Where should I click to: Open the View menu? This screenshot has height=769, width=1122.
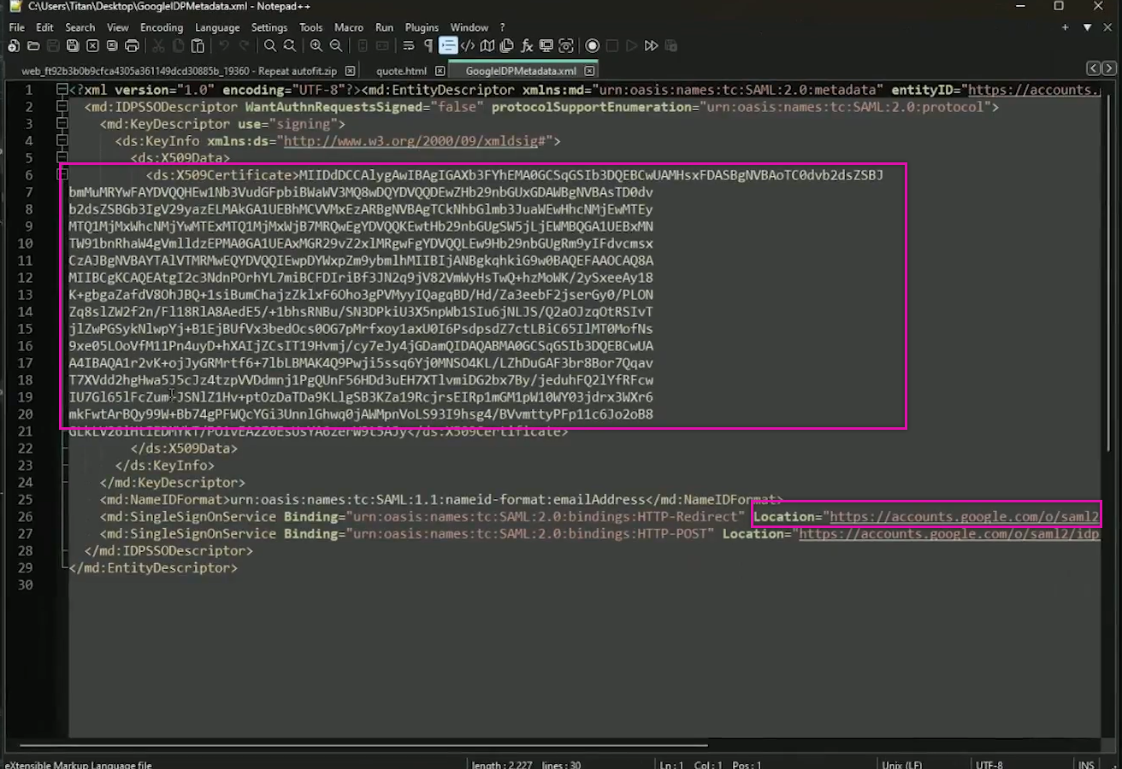118,27
